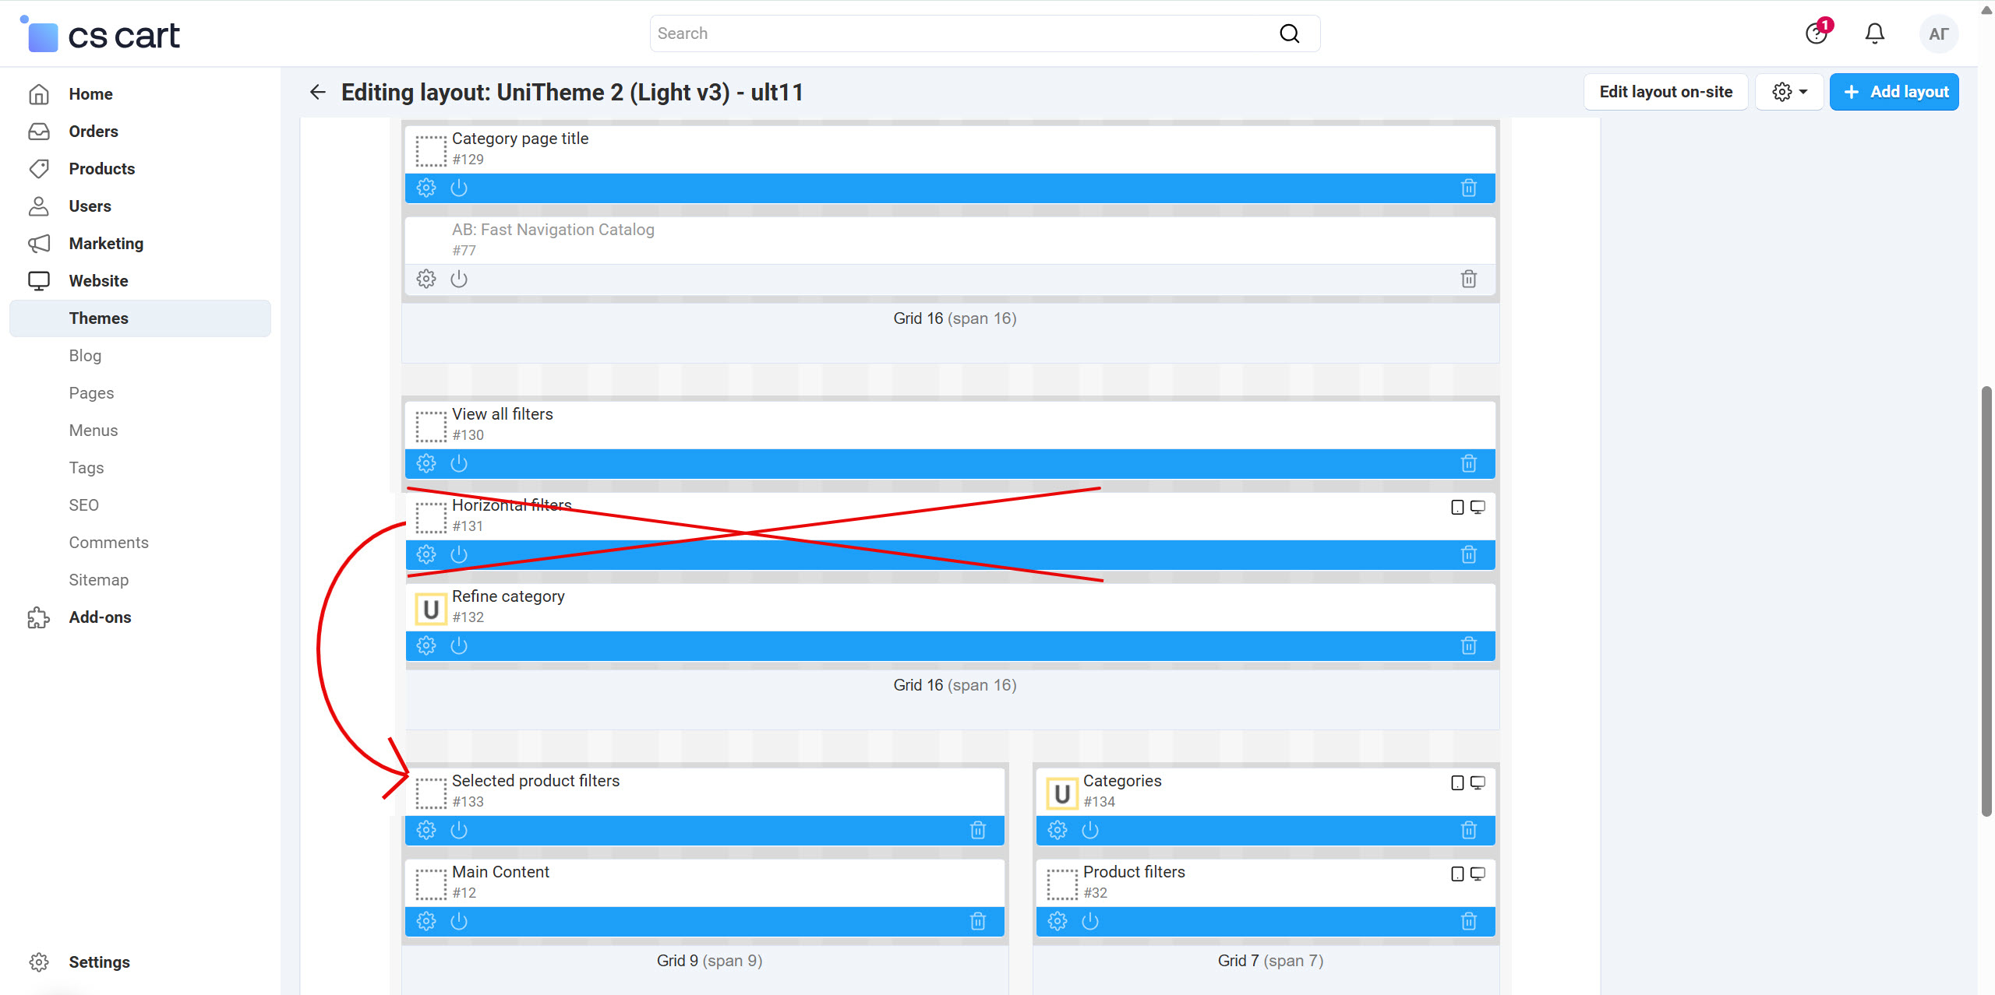This screenshot has width=1995, height=995.
Task: Open settings for the Refine category block
Action: [426, 645]
